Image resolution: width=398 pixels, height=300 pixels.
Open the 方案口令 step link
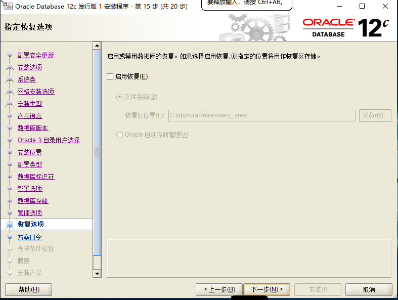(x=30, y=237)
